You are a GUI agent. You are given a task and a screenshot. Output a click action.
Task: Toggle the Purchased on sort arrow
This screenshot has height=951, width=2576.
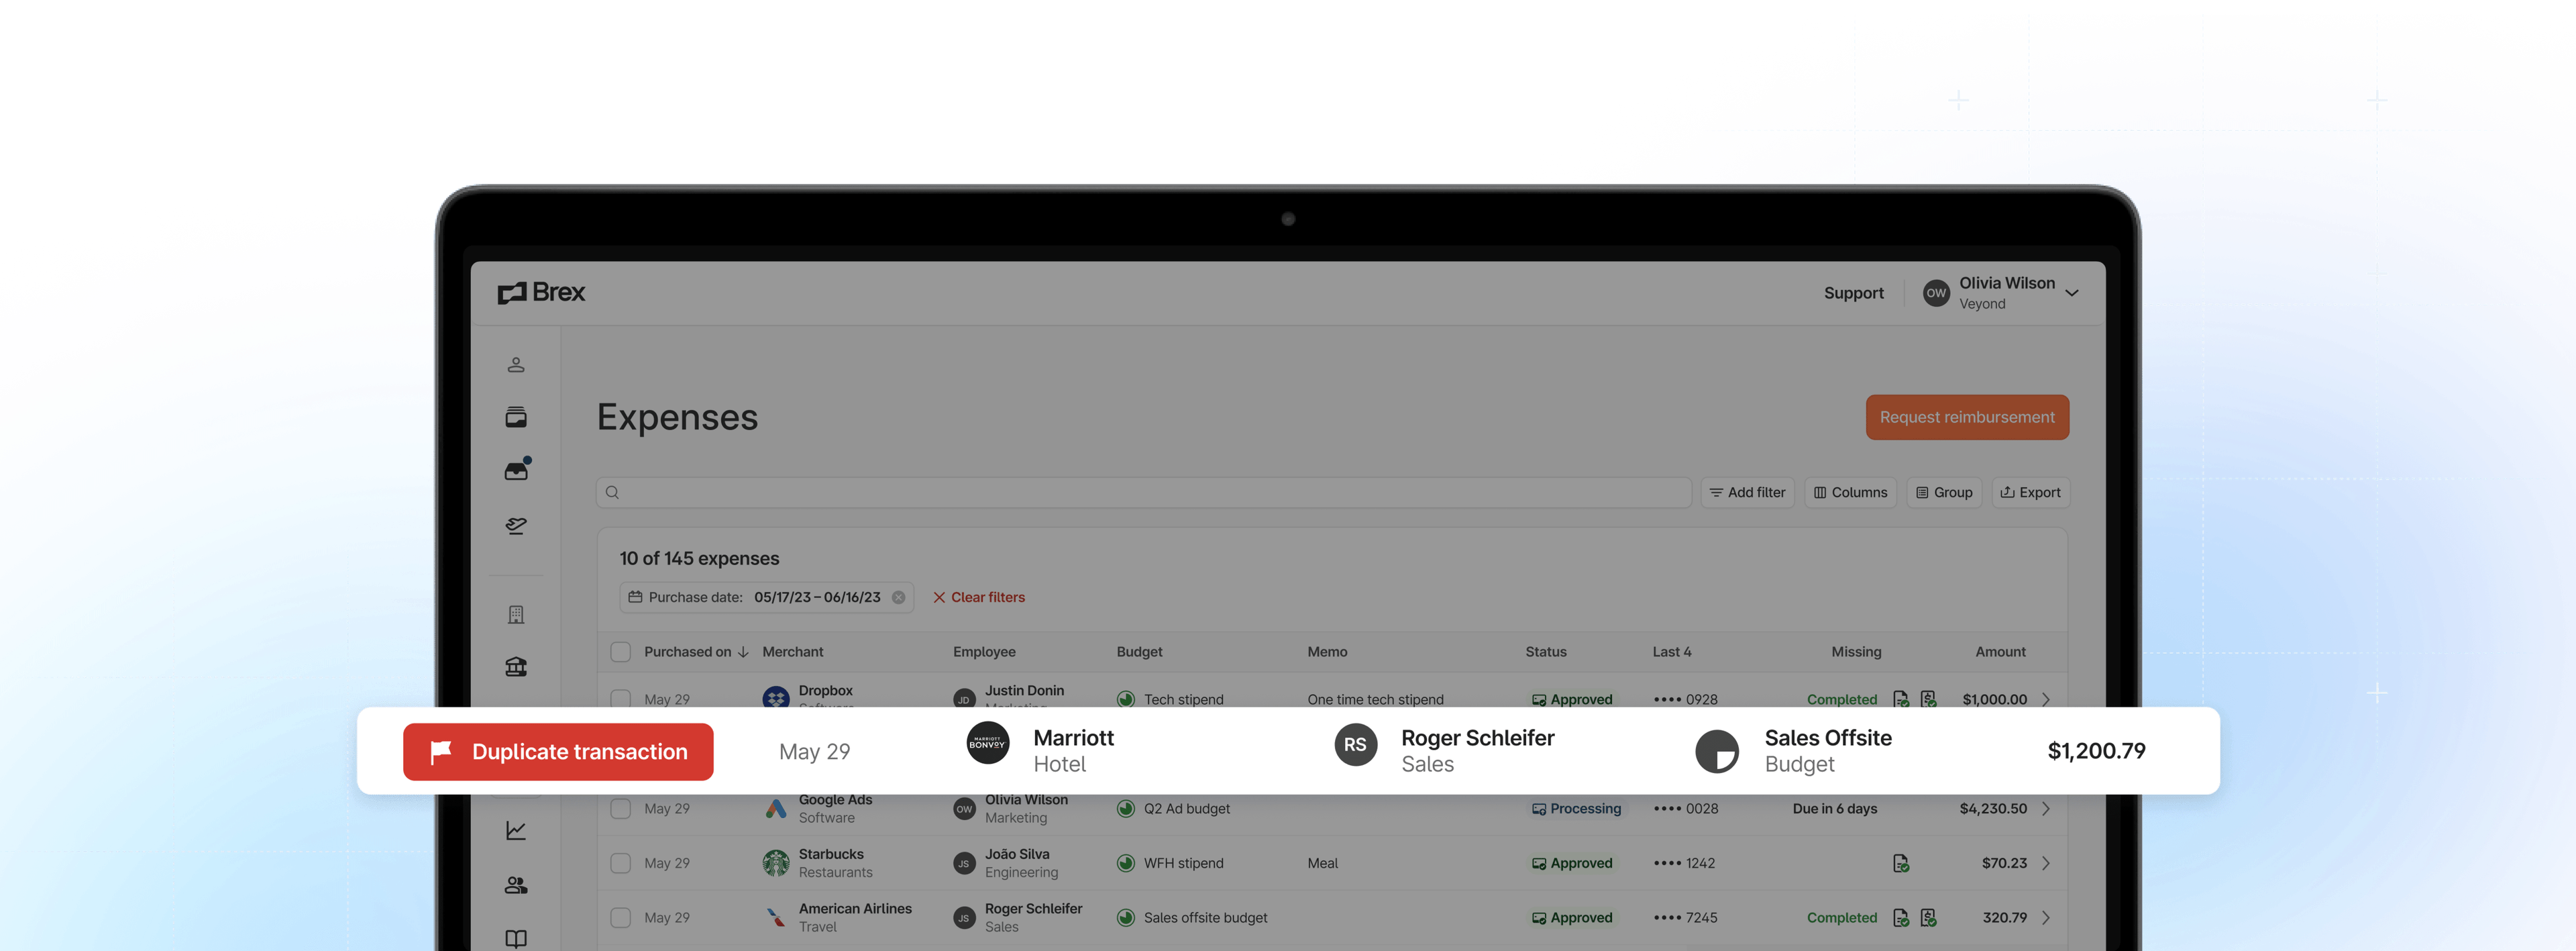click(742, 651)
